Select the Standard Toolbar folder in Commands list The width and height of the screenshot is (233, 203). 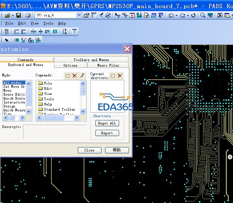point(59,109)
